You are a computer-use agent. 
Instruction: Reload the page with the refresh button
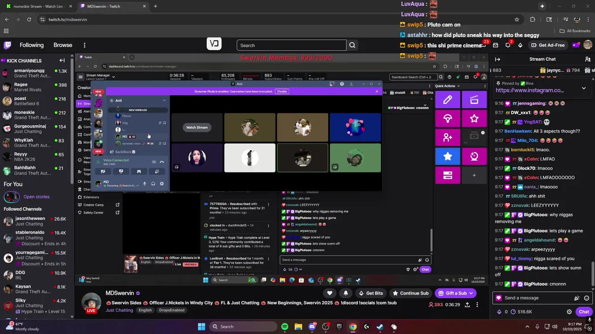pos(29,19)
